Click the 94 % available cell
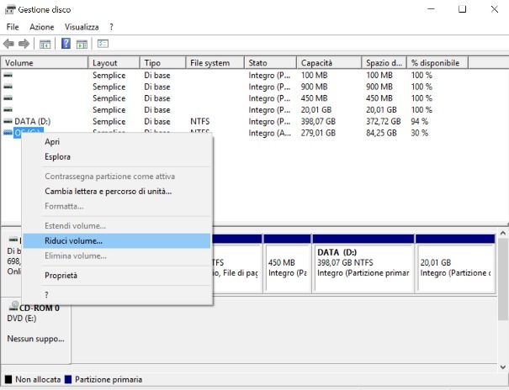The height and width of the screenshot is (390, 509). 420,121
